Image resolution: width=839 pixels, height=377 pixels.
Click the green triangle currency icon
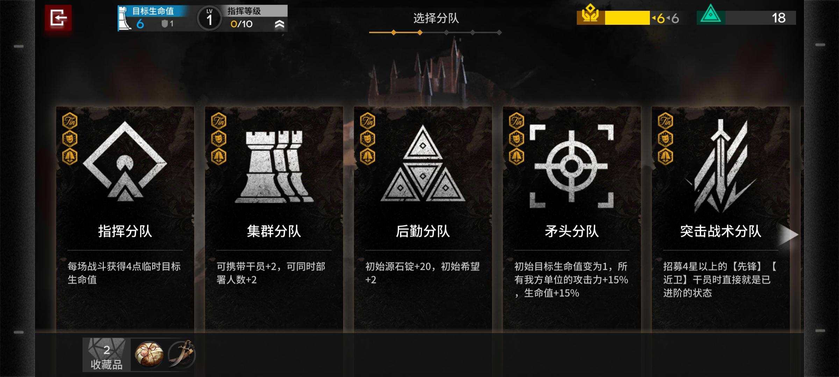pyautogui.click(x=711, y=15)
